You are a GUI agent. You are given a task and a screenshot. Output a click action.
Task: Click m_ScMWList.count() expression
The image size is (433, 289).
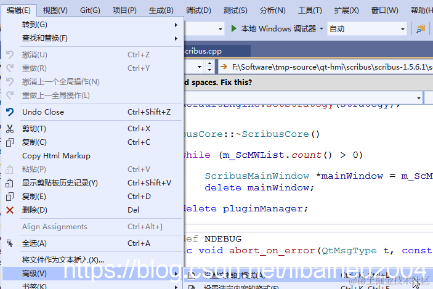pos(277,155)
